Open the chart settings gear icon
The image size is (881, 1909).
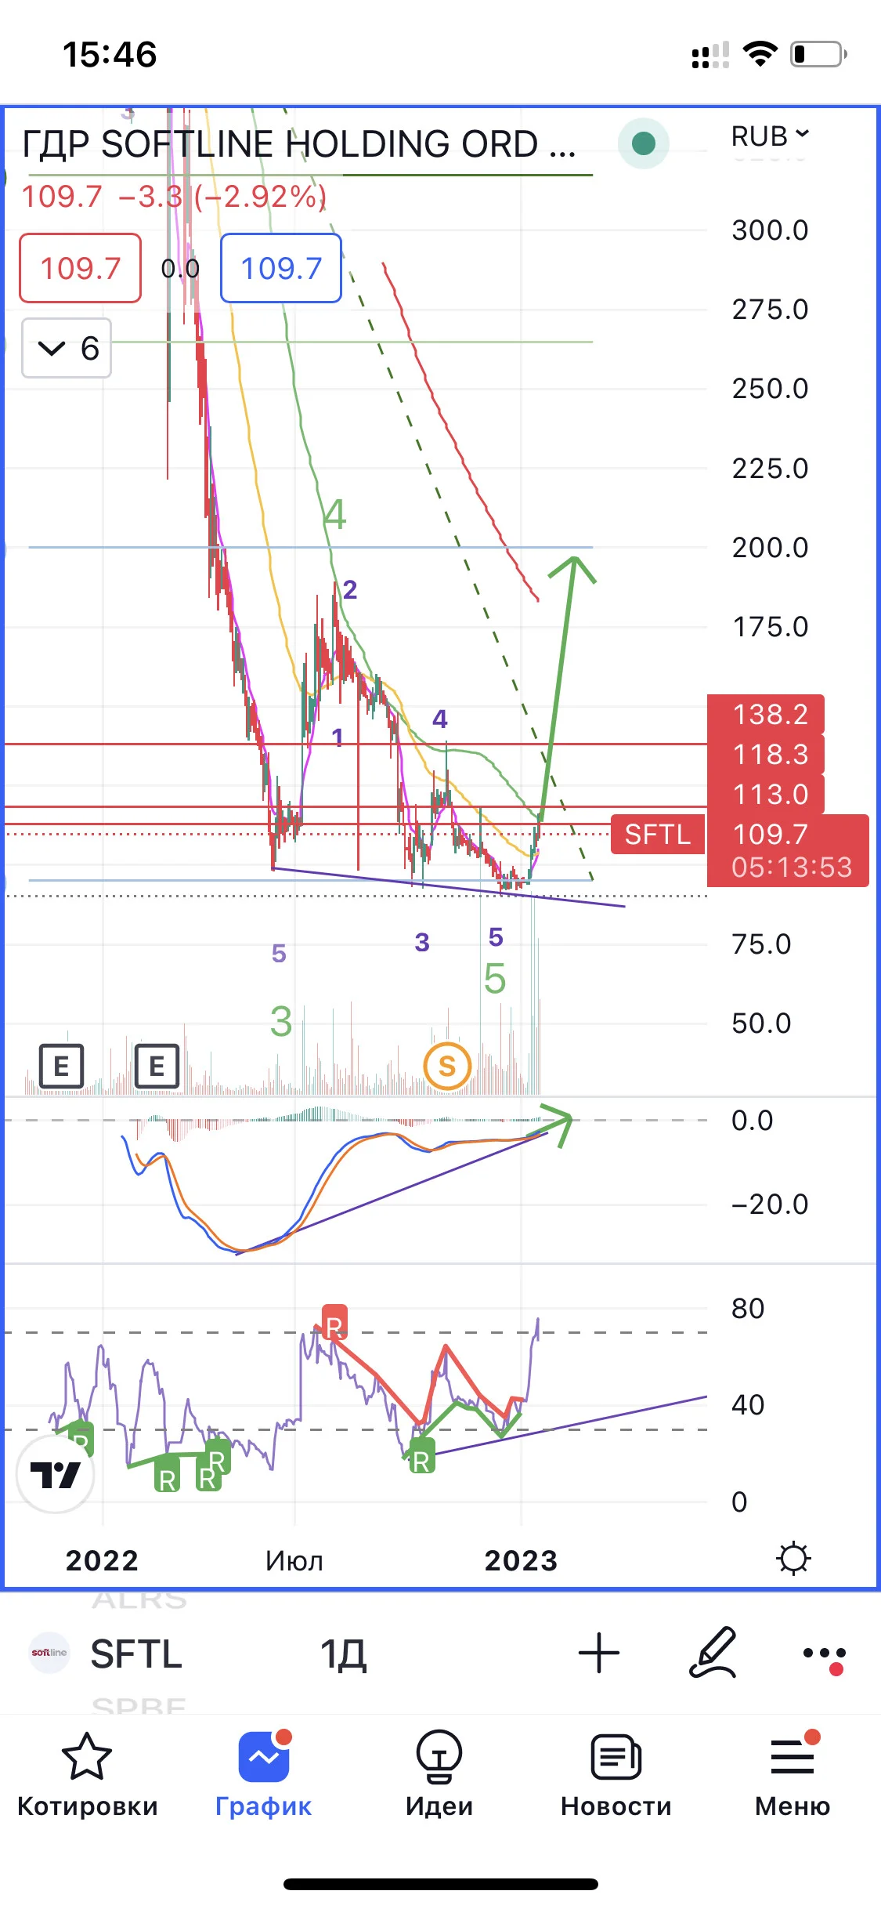pos(793,1558)
